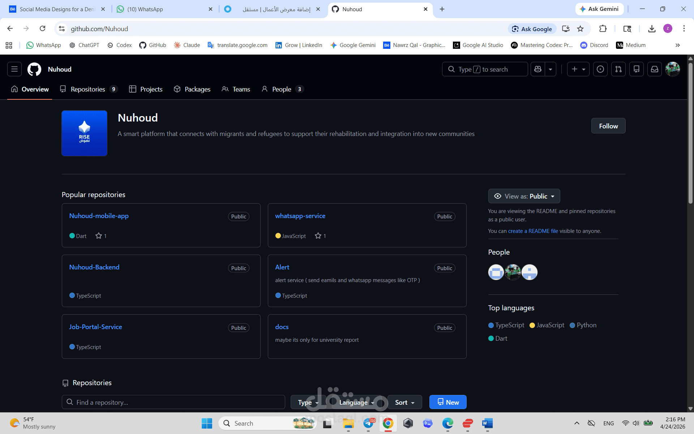Expand the Sort dropdown
Viewport: 694px width, 434px height.
(405, 402)
